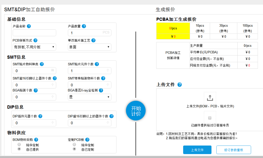Click help icon beside 产品数量
263x158 pixels.
[x=84, y=26]
